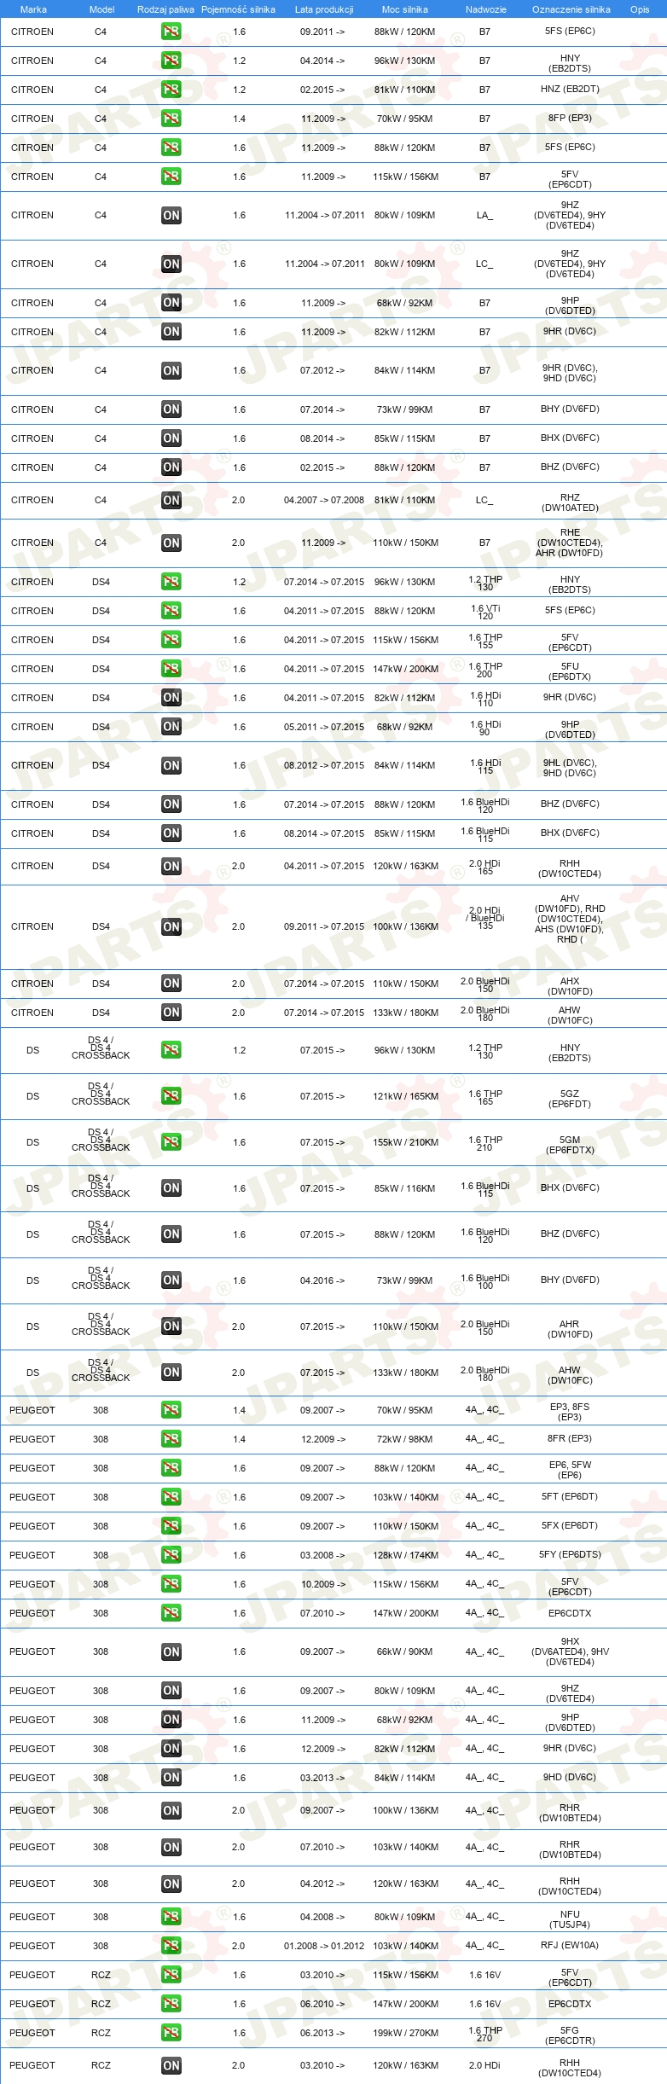This screenshot has height=2084, width=667.
Task: Select the 05.2011 -> 07.2015 production date cell
Action: [x=324, y=727]
